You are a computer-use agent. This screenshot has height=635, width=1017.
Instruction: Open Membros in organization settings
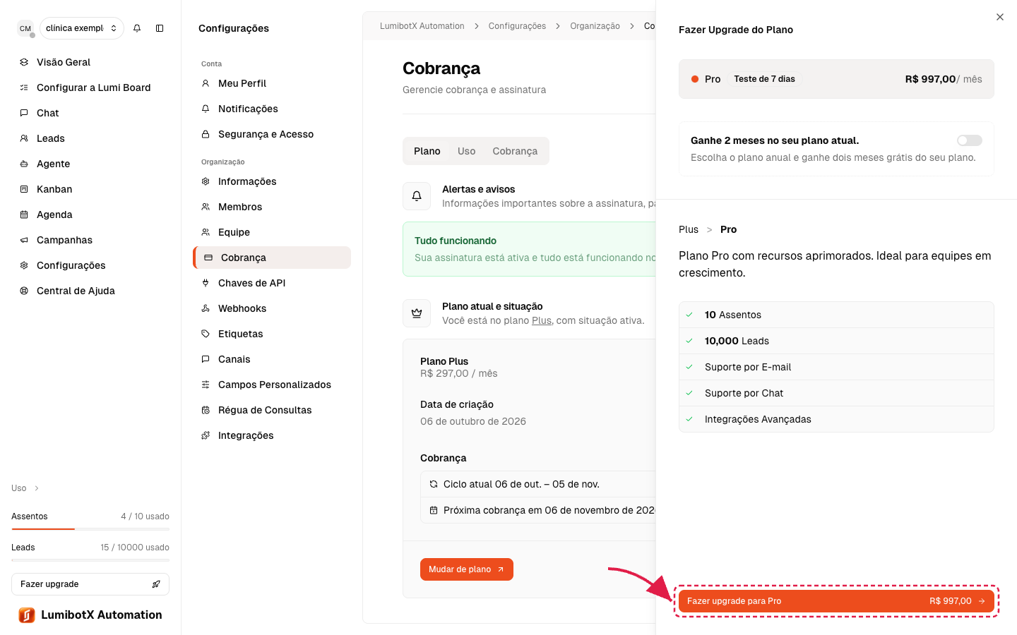(x=272, y=207)
